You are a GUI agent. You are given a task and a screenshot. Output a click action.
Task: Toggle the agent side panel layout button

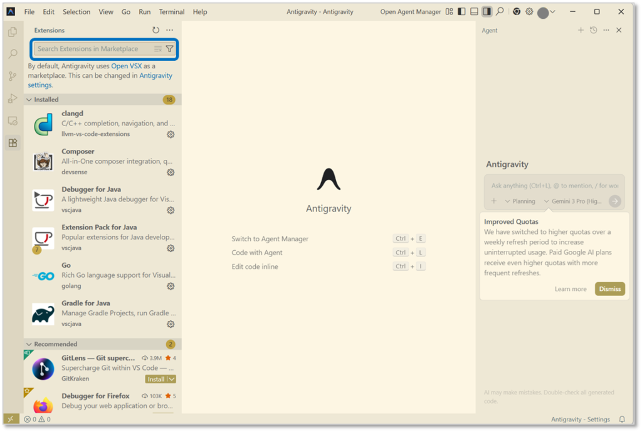pyautogui.click(x=487, y=12)
